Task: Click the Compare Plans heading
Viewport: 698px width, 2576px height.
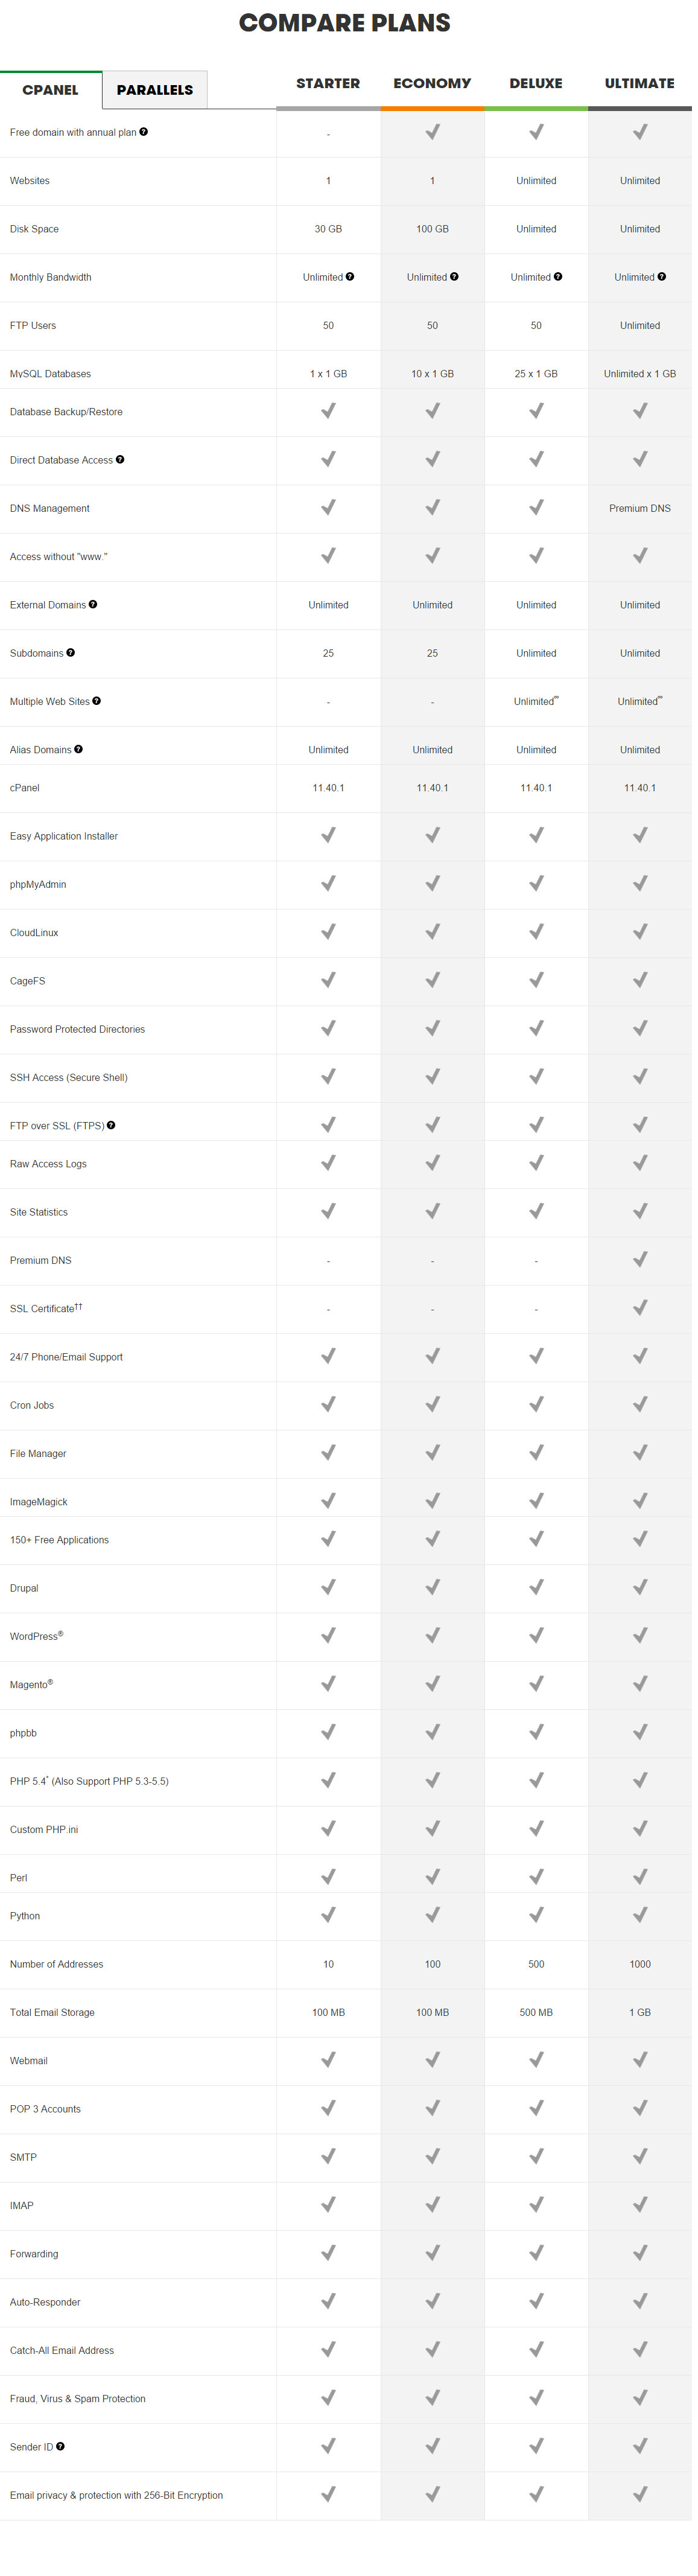Action: coord(345,23)
